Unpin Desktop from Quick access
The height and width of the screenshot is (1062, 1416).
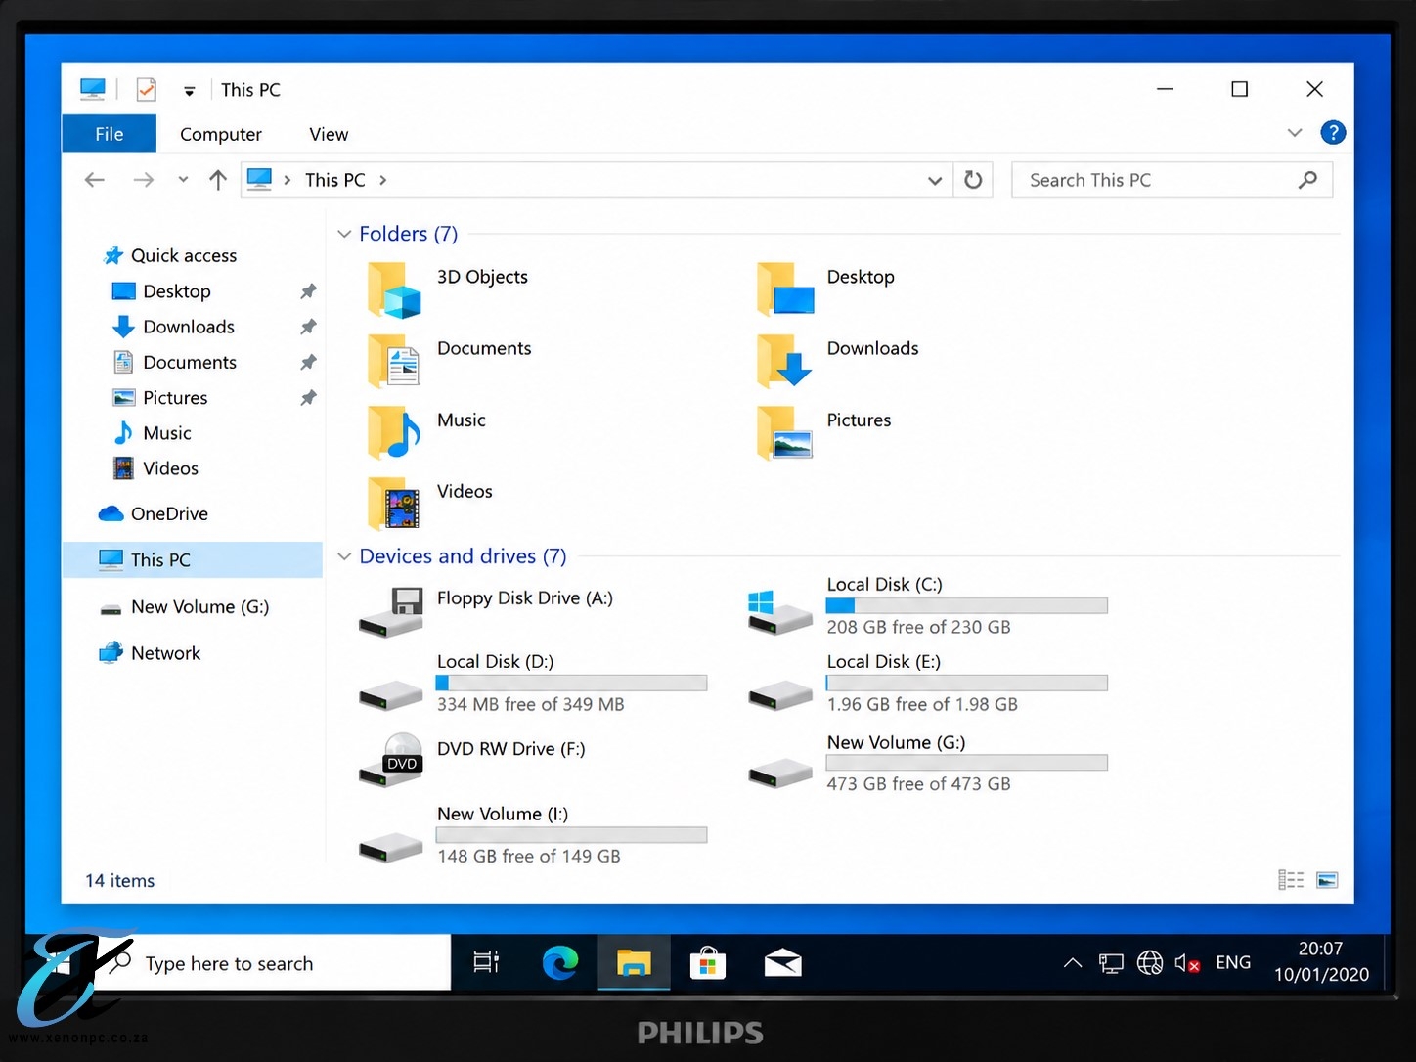[x=308, y=291]
